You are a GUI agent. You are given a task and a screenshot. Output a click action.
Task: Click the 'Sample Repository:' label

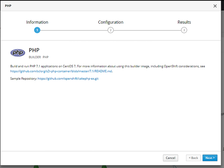click(x=24, y=79)
